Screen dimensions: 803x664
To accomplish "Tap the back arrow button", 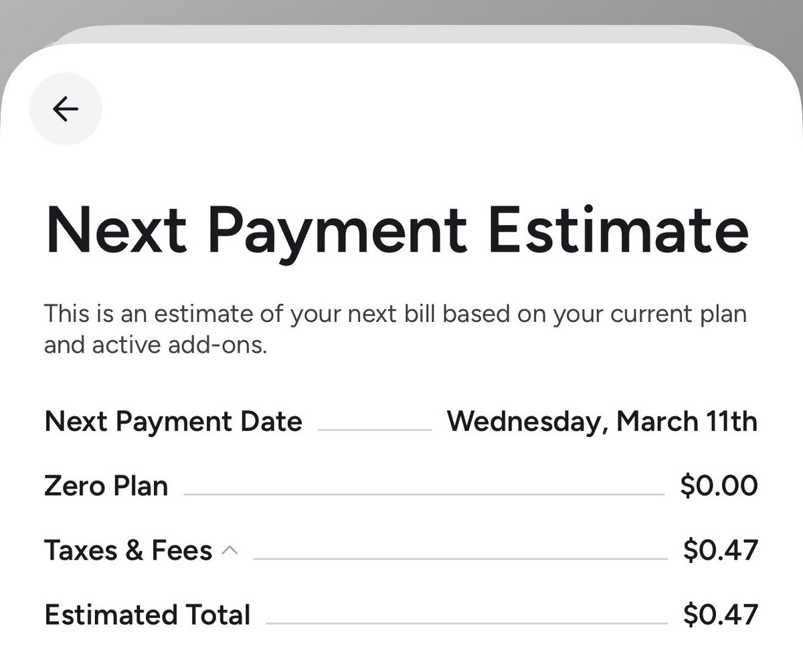I will coord(66,108).
